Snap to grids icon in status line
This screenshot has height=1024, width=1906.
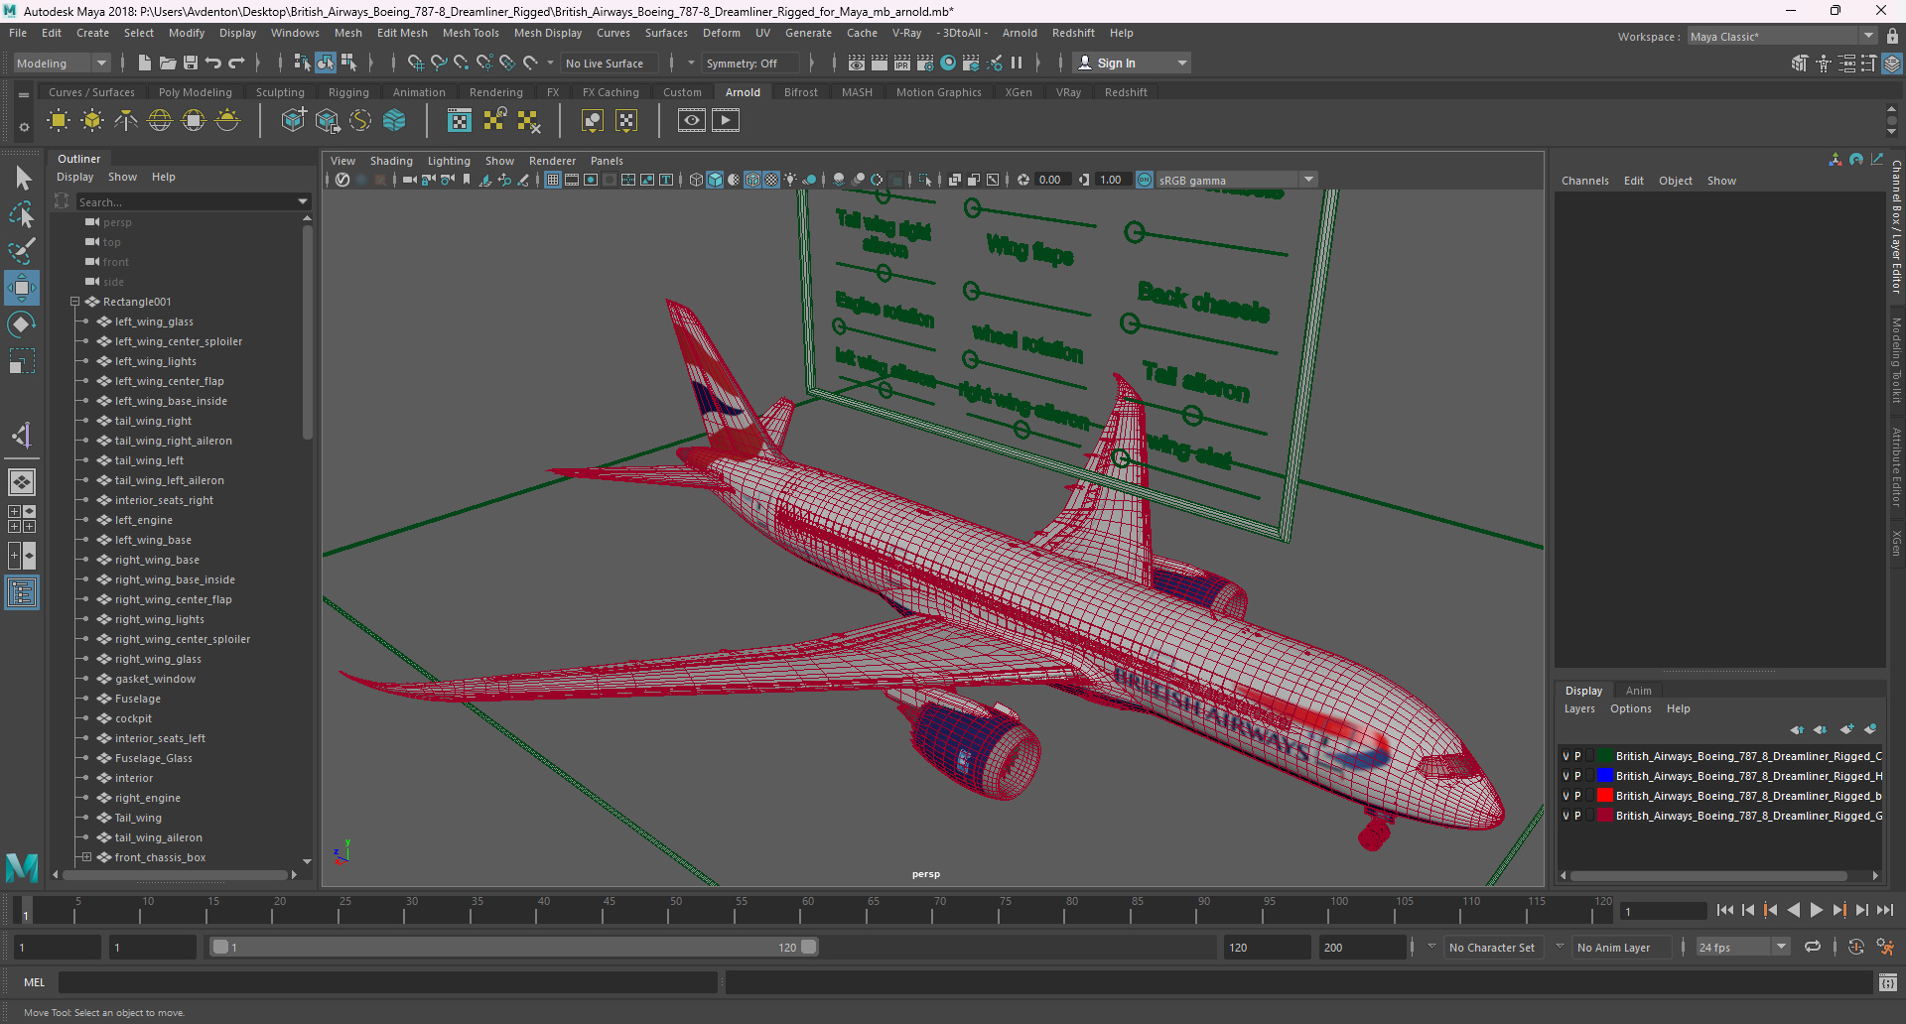(415, 63)
